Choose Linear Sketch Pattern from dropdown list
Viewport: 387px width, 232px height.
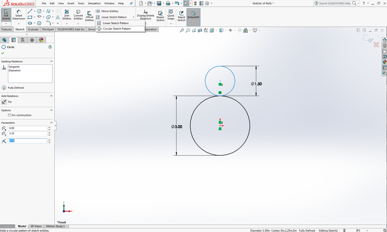pyautogui.click(x=120, y=23)
